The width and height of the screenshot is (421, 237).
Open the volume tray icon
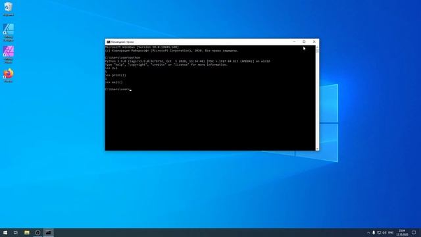click(384, 232)
